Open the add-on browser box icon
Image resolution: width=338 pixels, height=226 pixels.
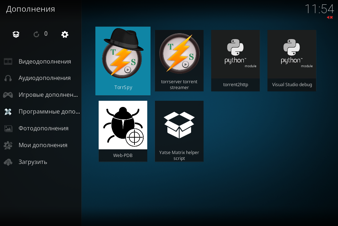[16, 34]
